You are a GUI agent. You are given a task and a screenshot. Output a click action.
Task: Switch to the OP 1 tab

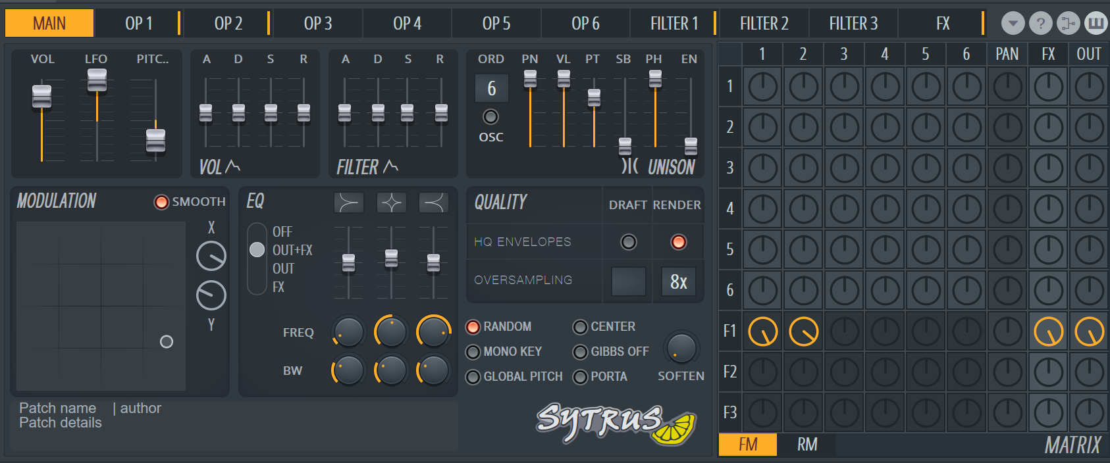point(139,24)
